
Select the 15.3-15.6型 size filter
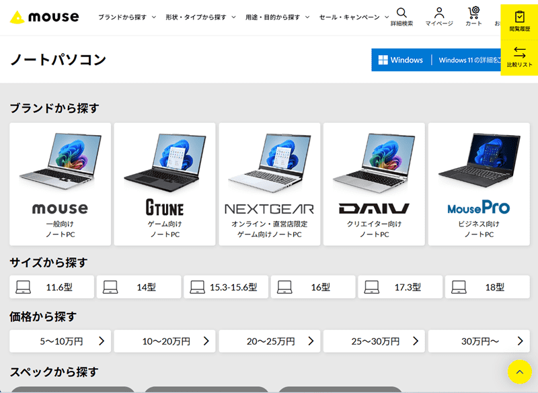pos(226,287)
